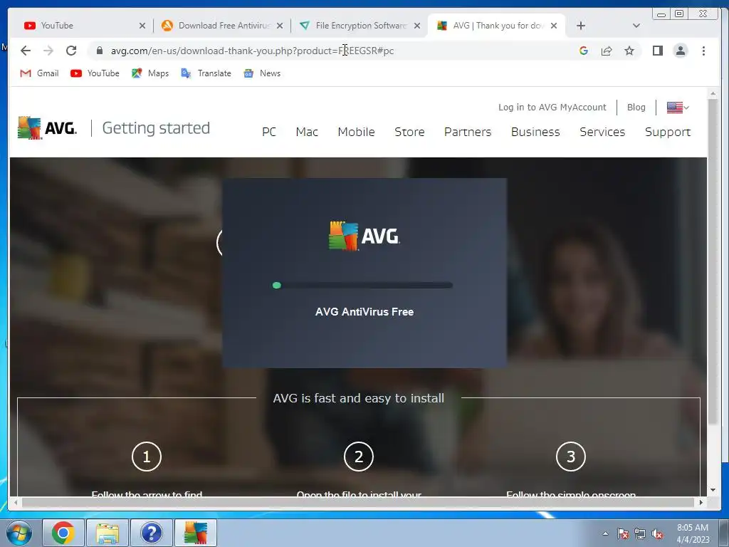Viewport: 729px width, 547px height.
Task: Click the muted volume tray icon
Action: point(657,533)
